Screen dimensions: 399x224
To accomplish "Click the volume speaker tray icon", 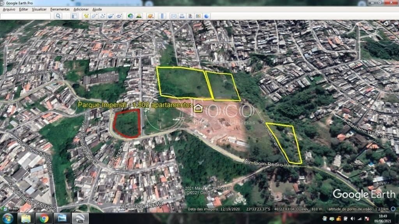I will (353, 219).
